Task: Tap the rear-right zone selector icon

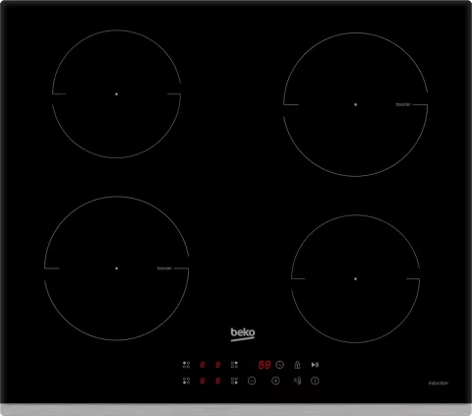Action: [234, 365]
